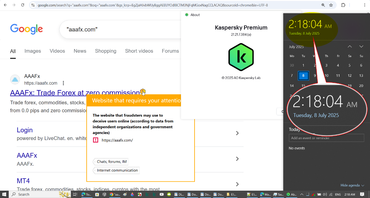The image size is (370, 198).
Task: Open File Explorer E:\ window on taskbar
Action: 231,195
